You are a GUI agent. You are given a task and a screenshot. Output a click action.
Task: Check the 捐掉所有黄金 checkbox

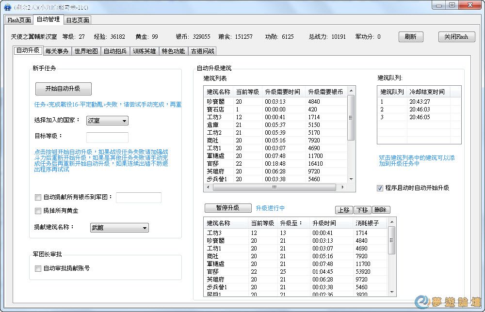(x=38, y=211)
